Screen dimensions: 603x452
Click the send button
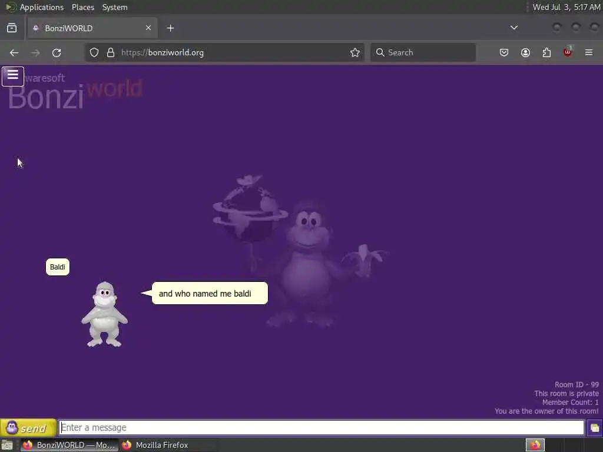(28, 428)
